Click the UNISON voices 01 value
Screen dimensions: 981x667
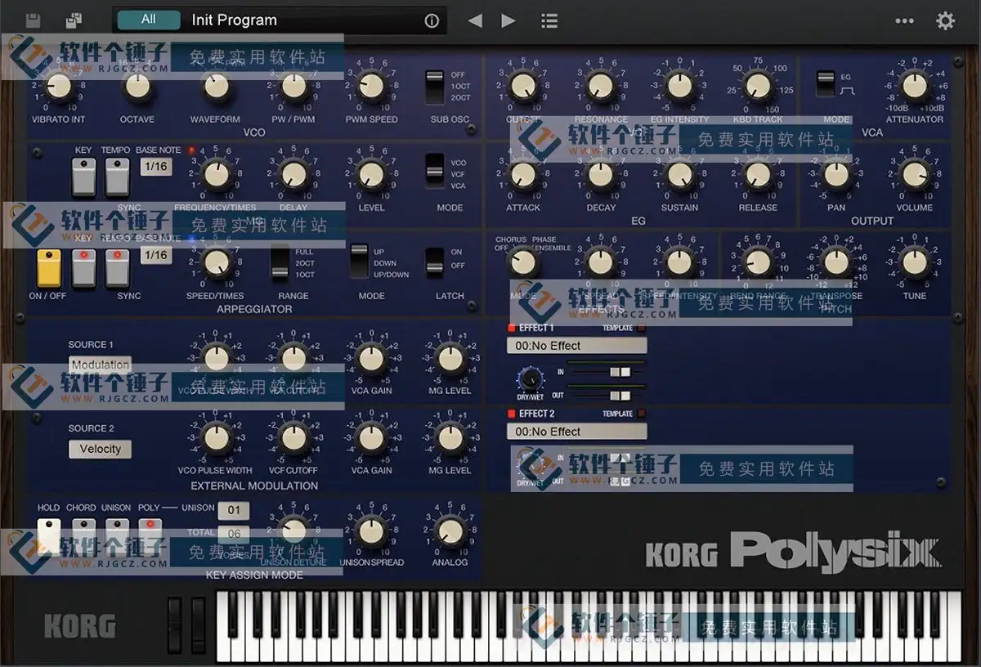click(x=234, y=511)
